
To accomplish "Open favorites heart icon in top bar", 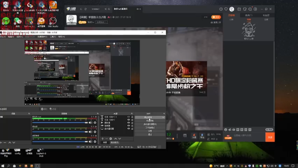I will click(226, 9).
